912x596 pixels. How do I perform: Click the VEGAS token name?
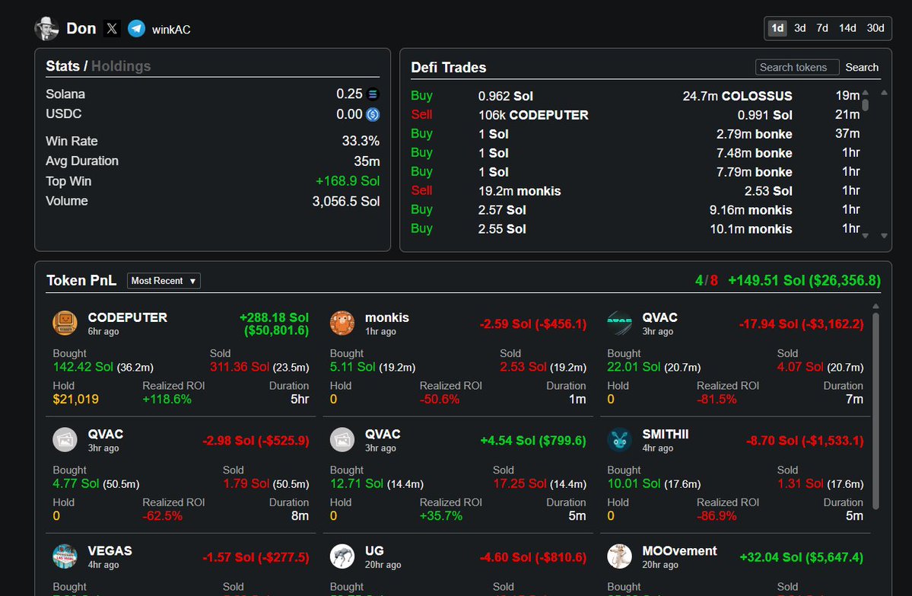click(x=110, y=550)
